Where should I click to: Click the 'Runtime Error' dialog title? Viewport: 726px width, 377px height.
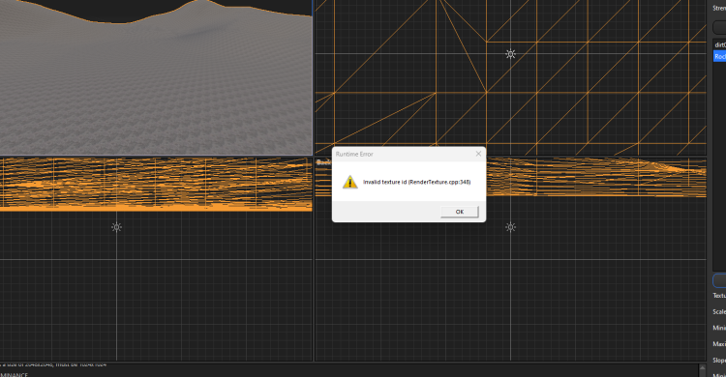(x=354, y=154)
